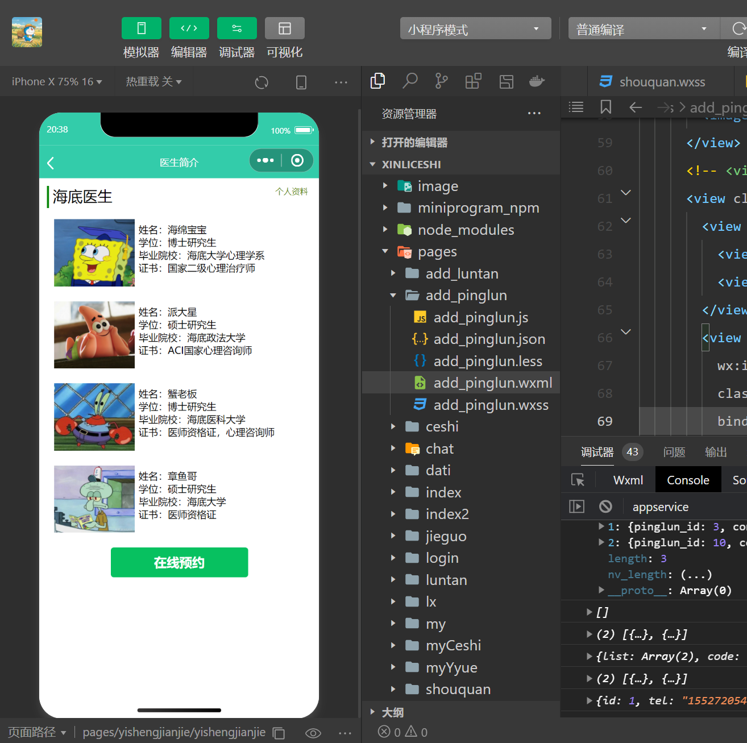Select the Console devtools tab
The image size is (747, 743).
(x=688, y=480)
